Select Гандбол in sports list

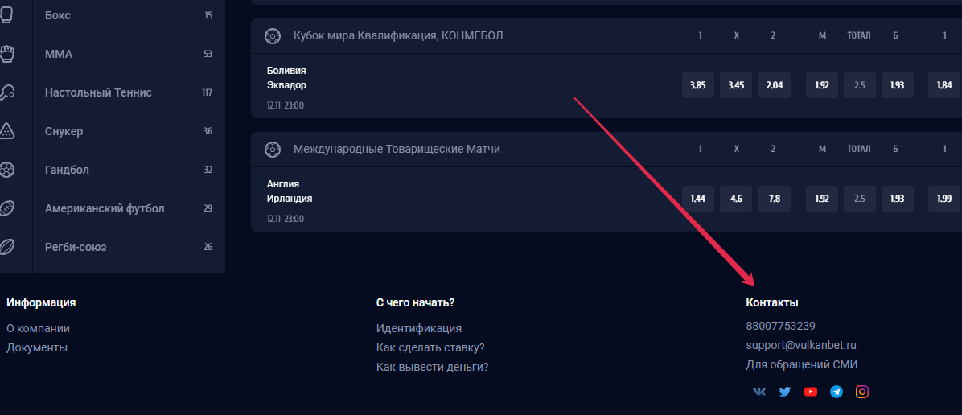(x=67, y=170)
